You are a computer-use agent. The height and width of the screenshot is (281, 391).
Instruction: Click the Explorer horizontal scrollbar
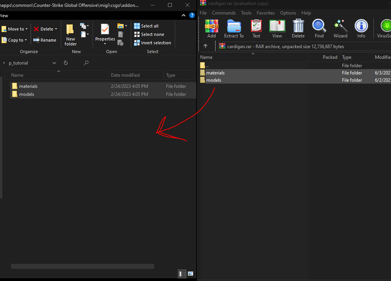point(83,266)
